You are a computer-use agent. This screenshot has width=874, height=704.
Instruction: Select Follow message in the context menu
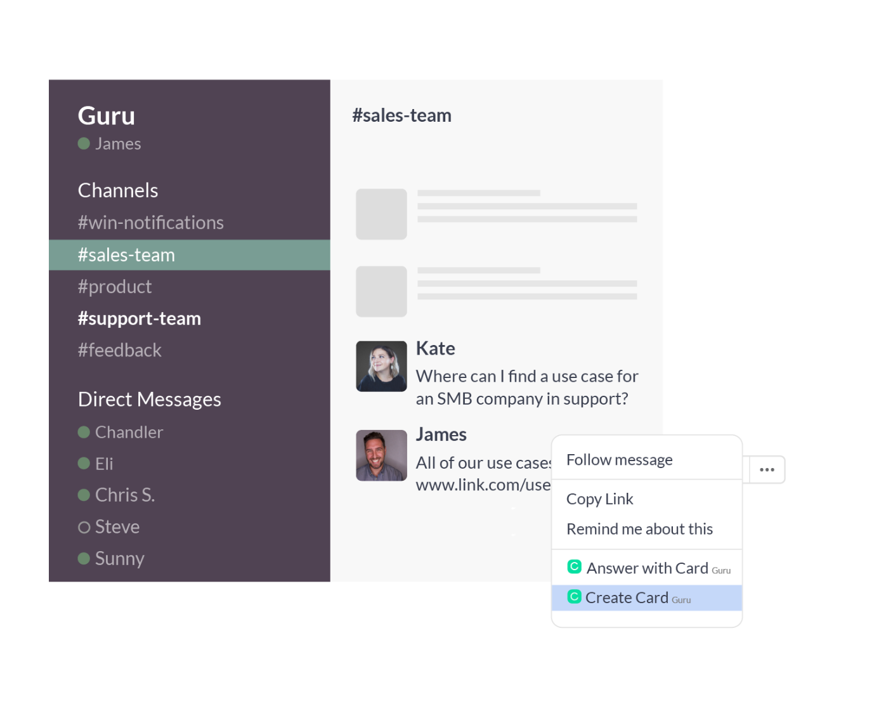pyautogui.click(x=619, y=460)
